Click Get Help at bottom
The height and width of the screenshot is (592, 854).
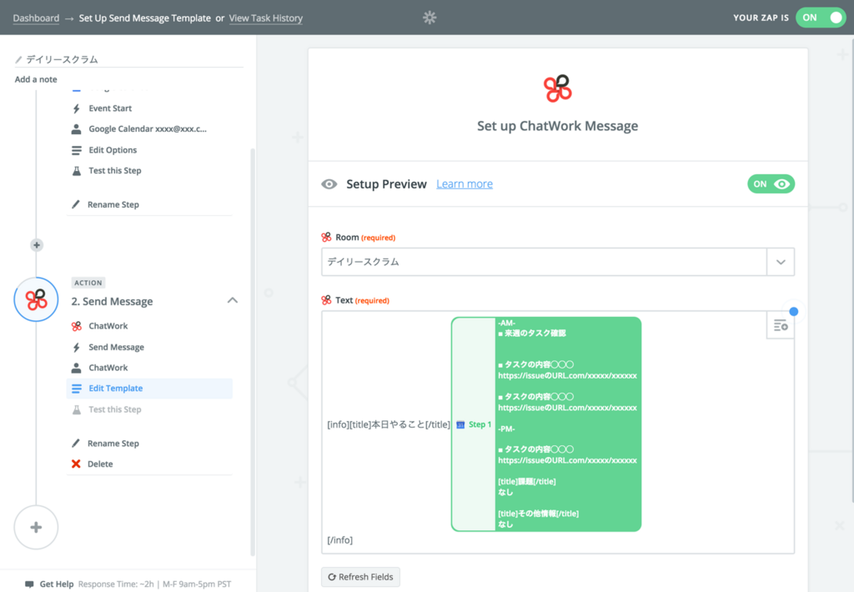(57, 584)
